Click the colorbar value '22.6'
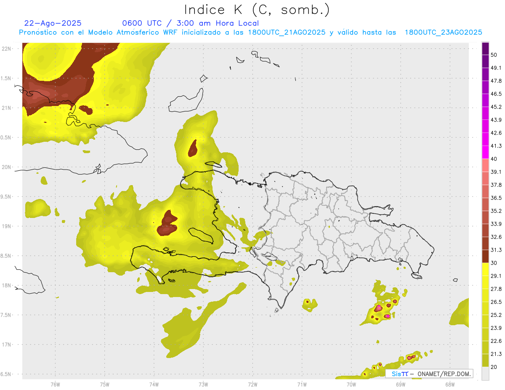The width and height of the screenshot is (505, 390). tap(496, 341)
